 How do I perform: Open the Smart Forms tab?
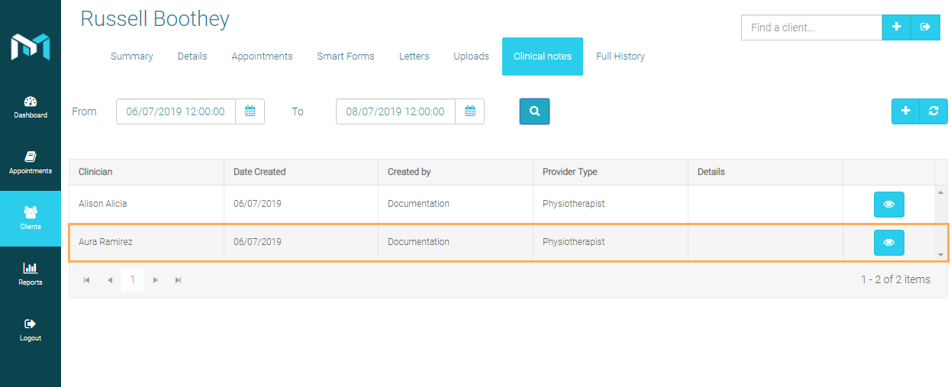click(x=345, y=56)
